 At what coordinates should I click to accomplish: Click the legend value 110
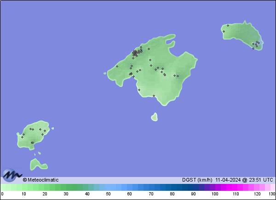[236, 194]
